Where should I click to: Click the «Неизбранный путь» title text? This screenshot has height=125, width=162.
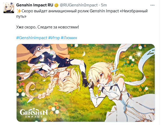pyautogui.click(x=82, y=14)
